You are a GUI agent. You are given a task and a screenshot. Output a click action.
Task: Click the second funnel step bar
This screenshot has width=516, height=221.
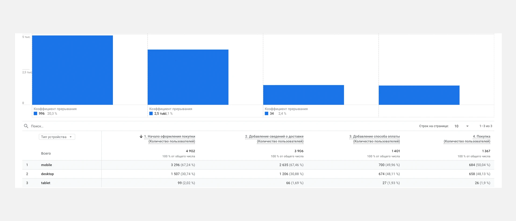tap(188, 77)
